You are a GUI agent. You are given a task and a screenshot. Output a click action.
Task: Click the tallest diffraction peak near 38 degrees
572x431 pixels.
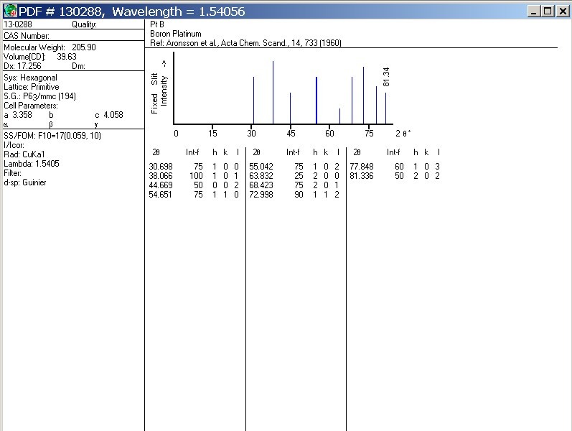click(x=273, y=93)
